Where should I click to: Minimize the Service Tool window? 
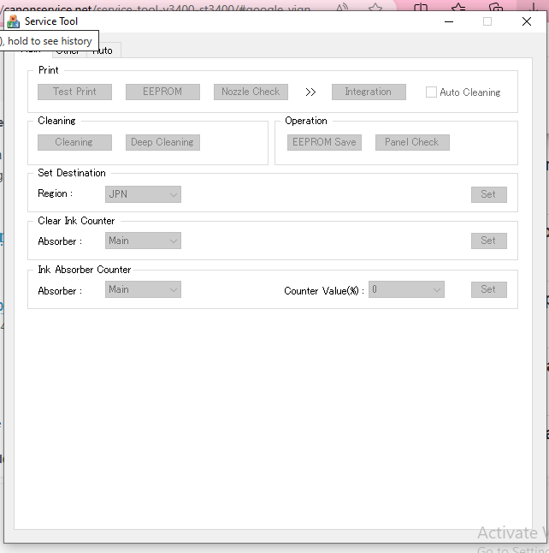pyautogui.click(x=448, y=21)
